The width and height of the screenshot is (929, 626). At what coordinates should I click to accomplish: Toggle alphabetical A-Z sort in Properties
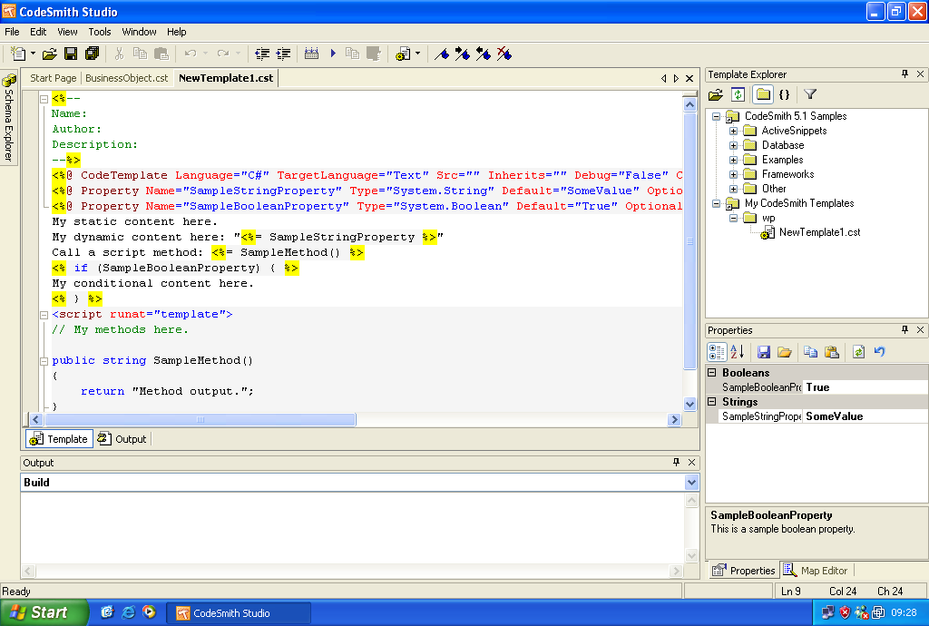pos(737,352)
